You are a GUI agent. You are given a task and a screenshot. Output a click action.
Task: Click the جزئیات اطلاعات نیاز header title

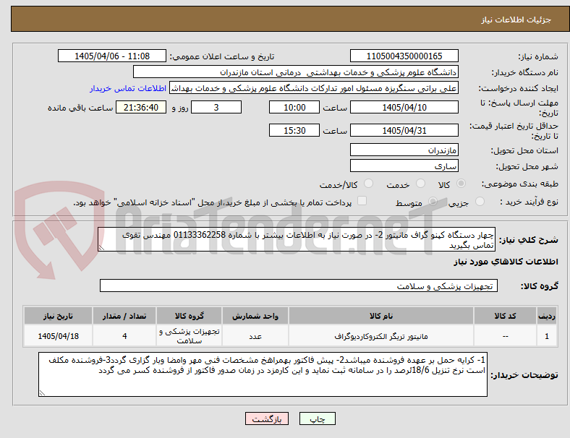(x=516, y=20)
